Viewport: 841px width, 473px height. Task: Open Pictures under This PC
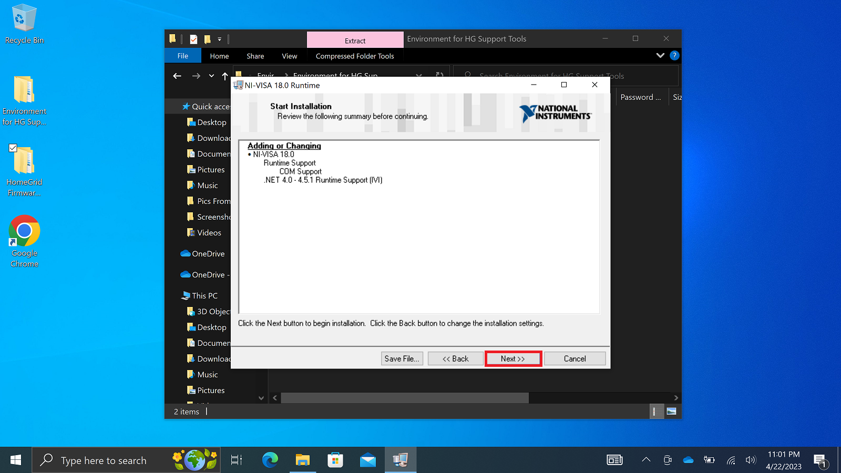pyautogui.click(x=206, y=390)
